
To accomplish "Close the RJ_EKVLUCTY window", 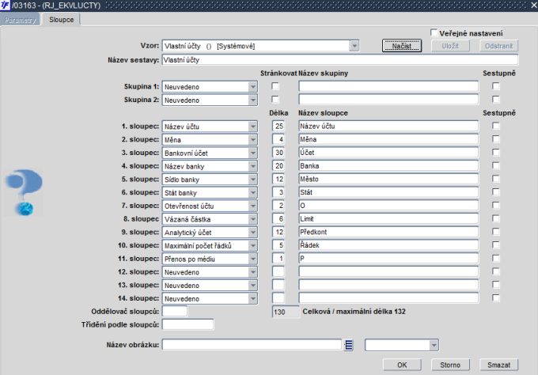I will coord(534,6).
